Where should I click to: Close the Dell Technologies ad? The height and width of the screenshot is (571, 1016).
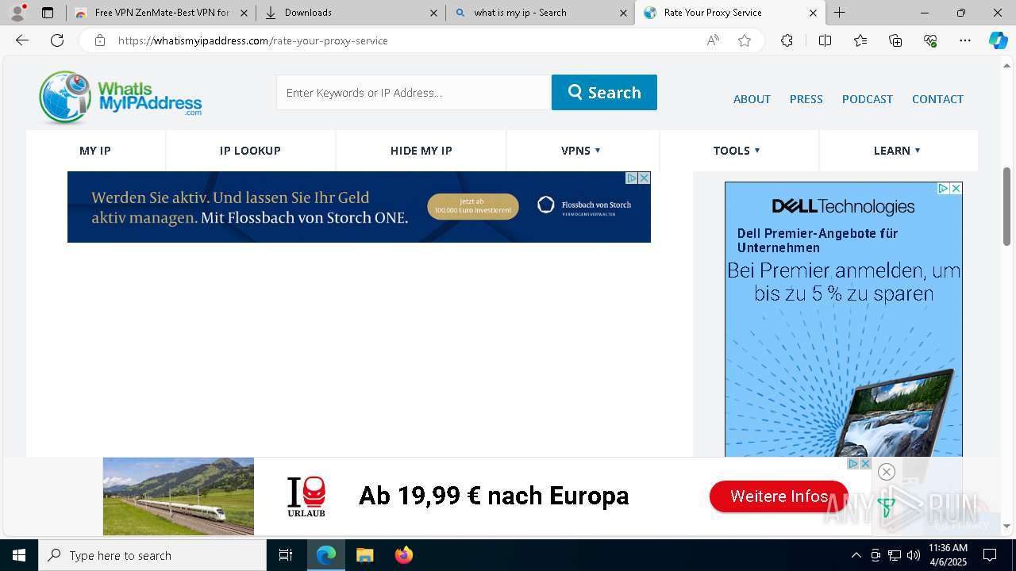[956, 189]
